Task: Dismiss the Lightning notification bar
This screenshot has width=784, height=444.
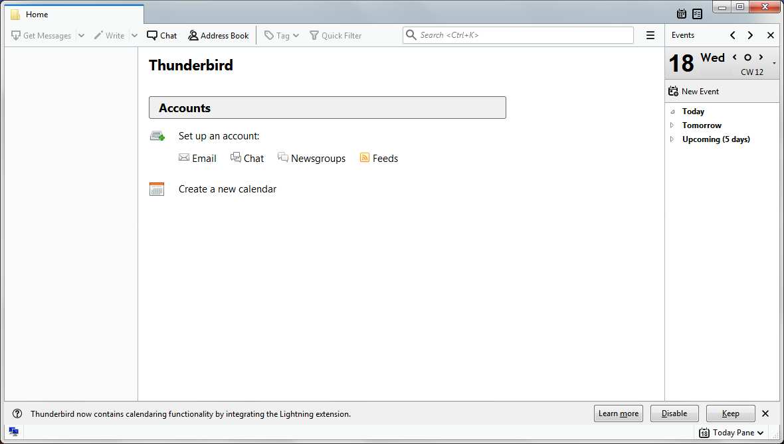Action: point(765,413)
